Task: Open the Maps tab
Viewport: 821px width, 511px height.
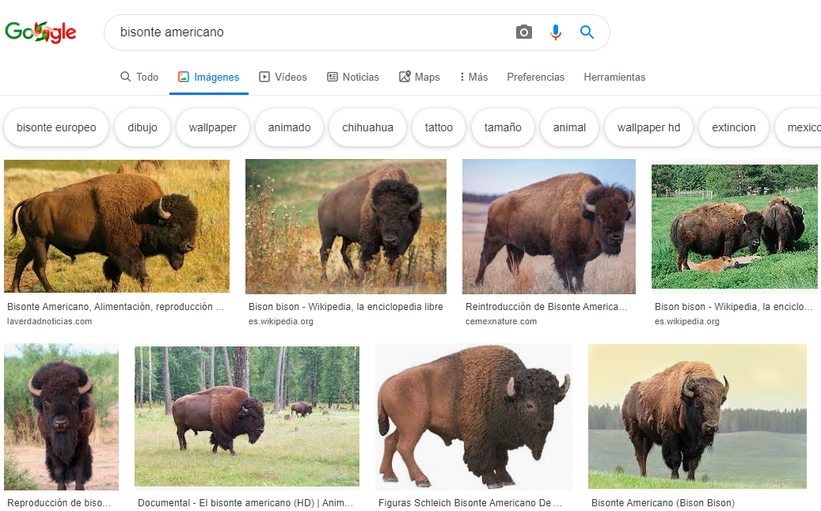Action: (420, 77)
